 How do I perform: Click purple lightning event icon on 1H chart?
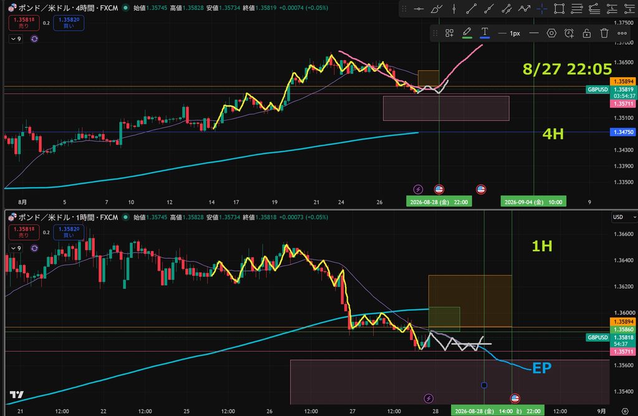coord(429,398)
